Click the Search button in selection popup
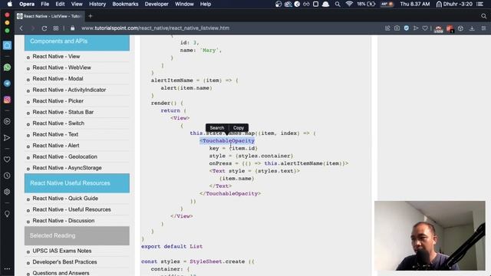 coord(216,128)
